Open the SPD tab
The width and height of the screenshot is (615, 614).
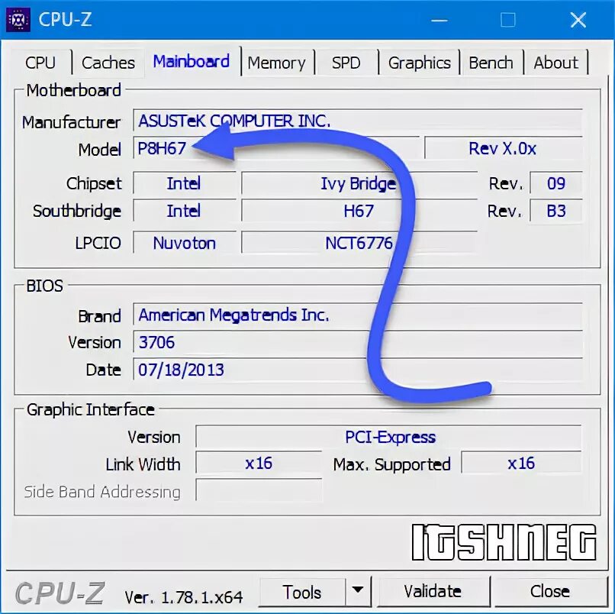pos(346,63)
